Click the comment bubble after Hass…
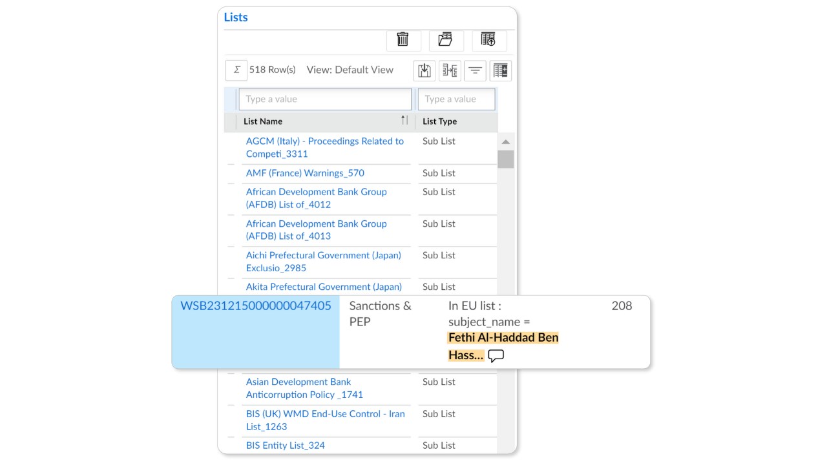 point(496,356)
